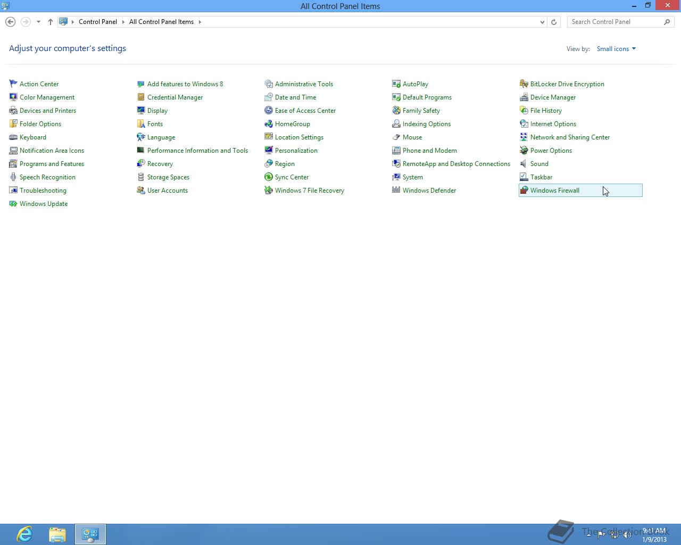This screenshot has height=545, width=681.
Task: Open the Network and Sharing Center link
Action: pyautogui.click(x=570, y=137)
